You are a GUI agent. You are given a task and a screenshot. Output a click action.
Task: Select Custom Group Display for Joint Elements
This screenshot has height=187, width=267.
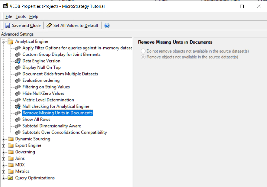[x=61, y=55]
